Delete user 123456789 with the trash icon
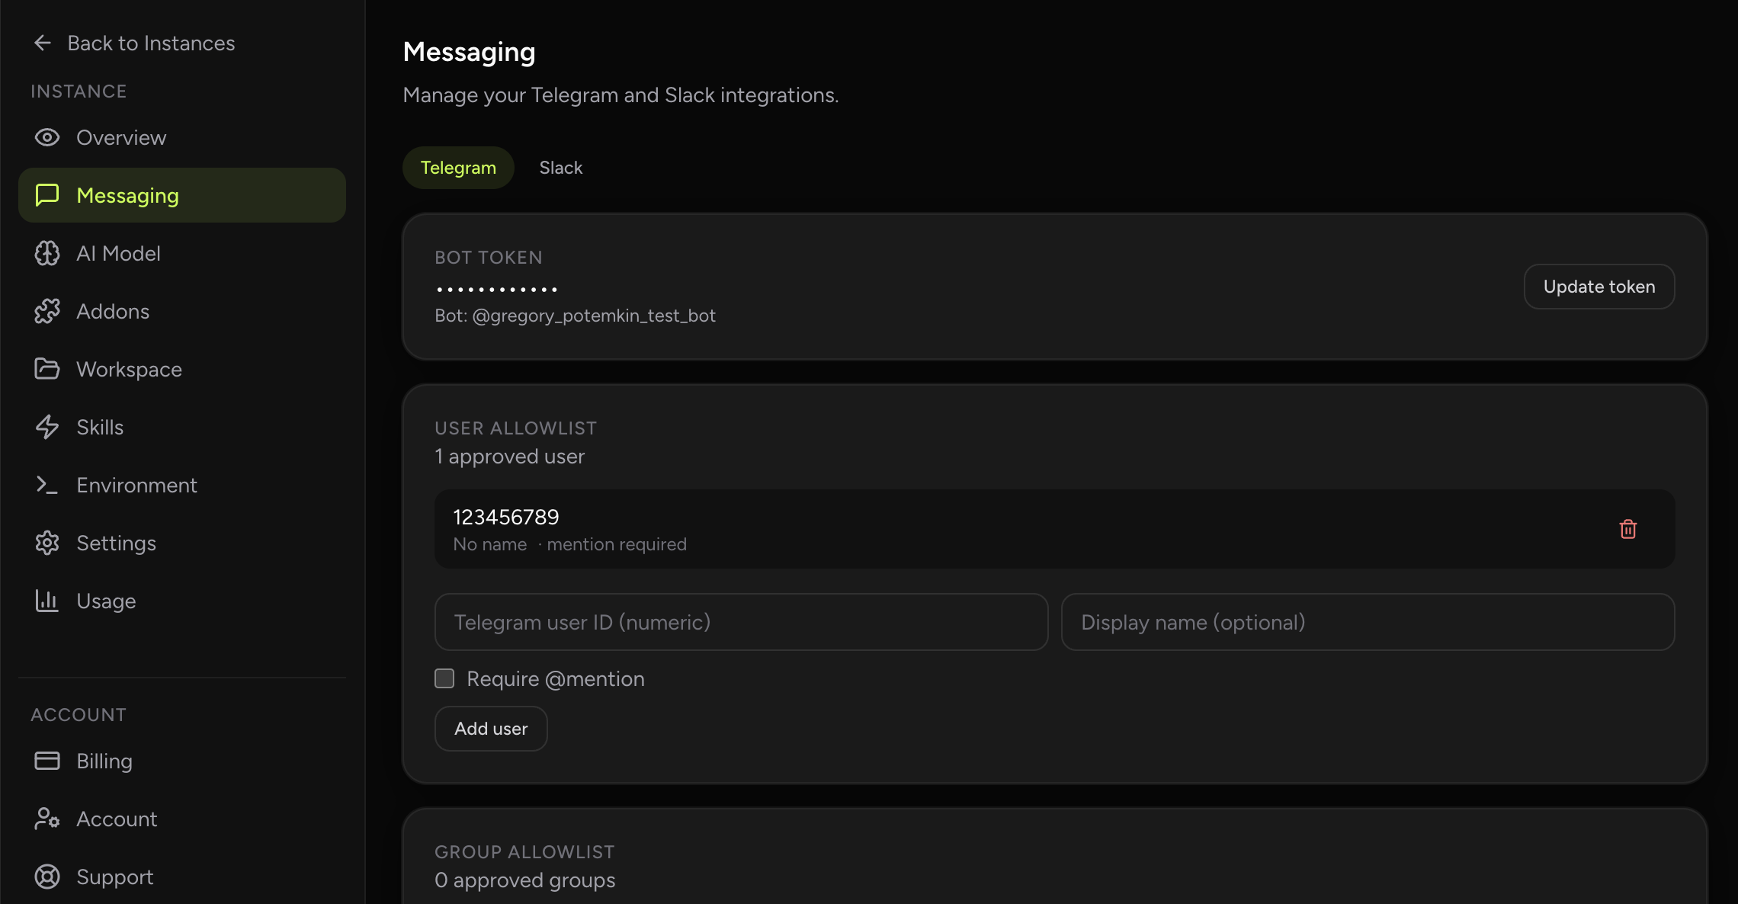Screen dimensions: 1738x904 [x=1628, y=529]
